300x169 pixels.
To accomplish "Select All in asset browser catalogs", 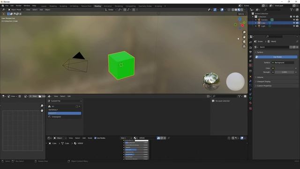I will [53, 107].
